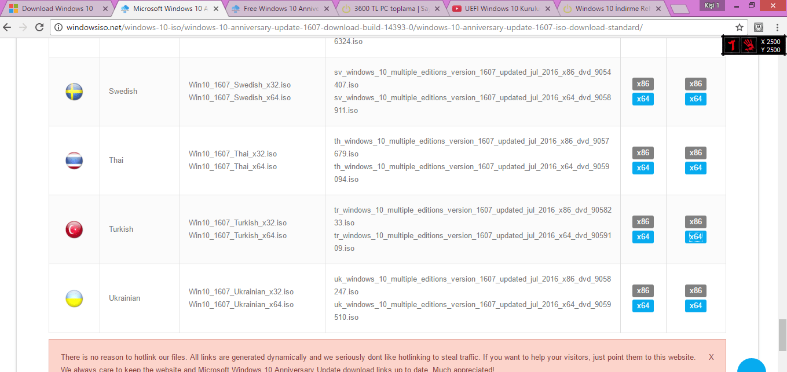Open Chrome's three-dot menu
787x372 pixels.
pos(776,27)
